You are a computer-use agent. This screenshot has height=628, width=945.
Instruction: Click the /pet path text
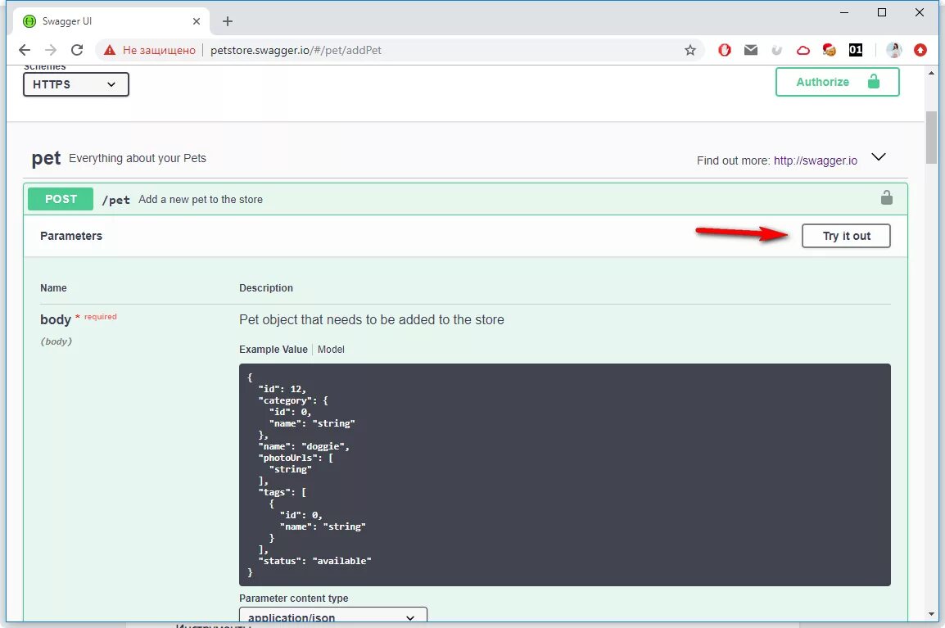click(x=115, y=200)
